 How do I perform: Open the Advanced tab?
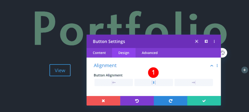pyautogui.click(x=150, y=53)
